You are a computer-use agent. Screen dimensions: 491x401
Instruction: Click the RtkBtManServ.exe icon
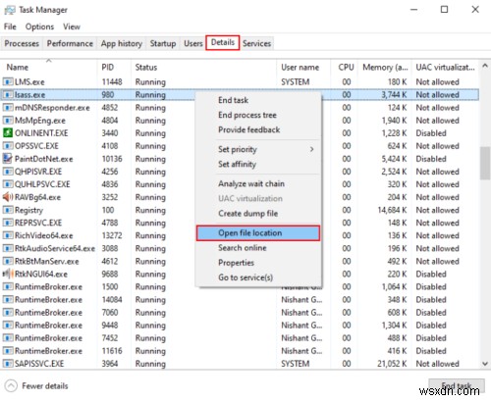8,261
